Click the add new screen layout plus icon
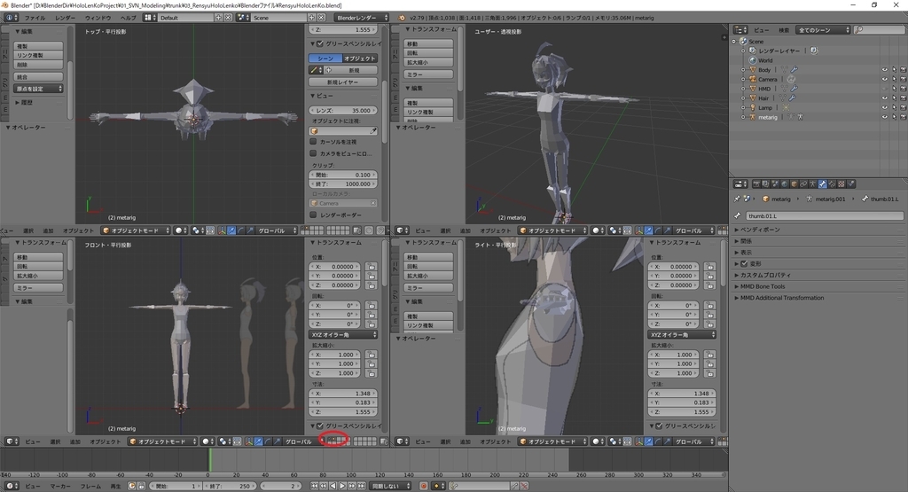The width and height of the screenshot is (908, 492). (218, 18)
